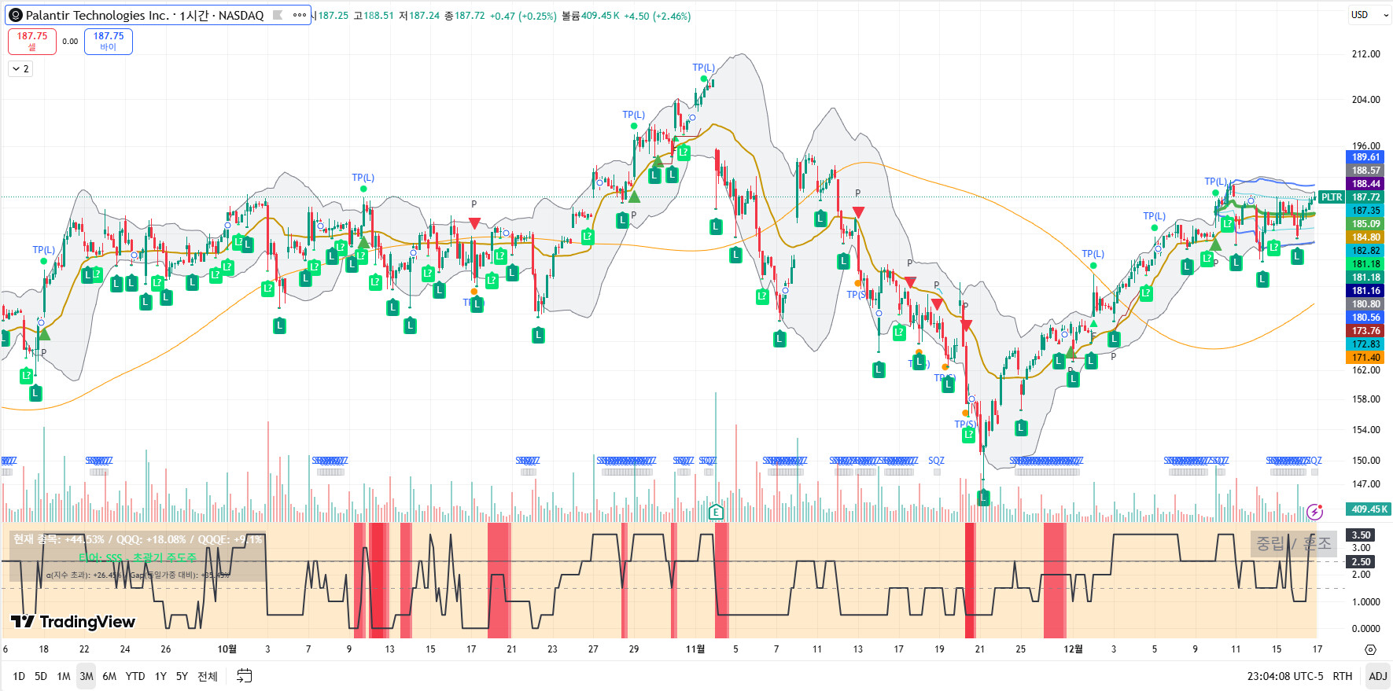1393x691 pixels.
Task: Click the 2.50 indicator axis label
Action: coord(1362,562)
